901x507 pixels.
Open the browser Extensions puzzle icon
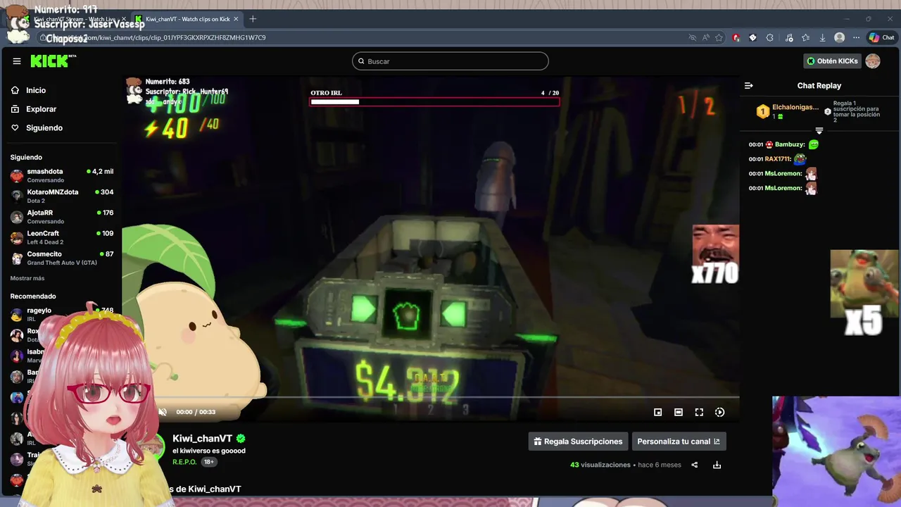click(770, 38)
